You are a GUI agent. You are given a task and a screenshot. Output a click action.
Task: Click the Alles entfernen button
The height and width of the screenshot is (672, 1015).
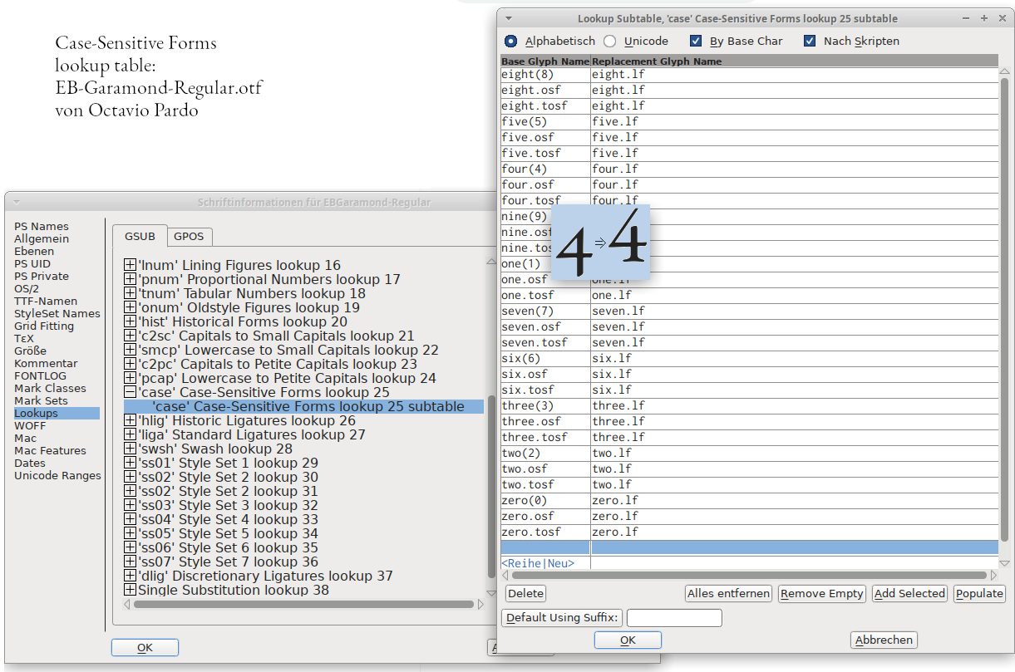[x=728, y=593]
